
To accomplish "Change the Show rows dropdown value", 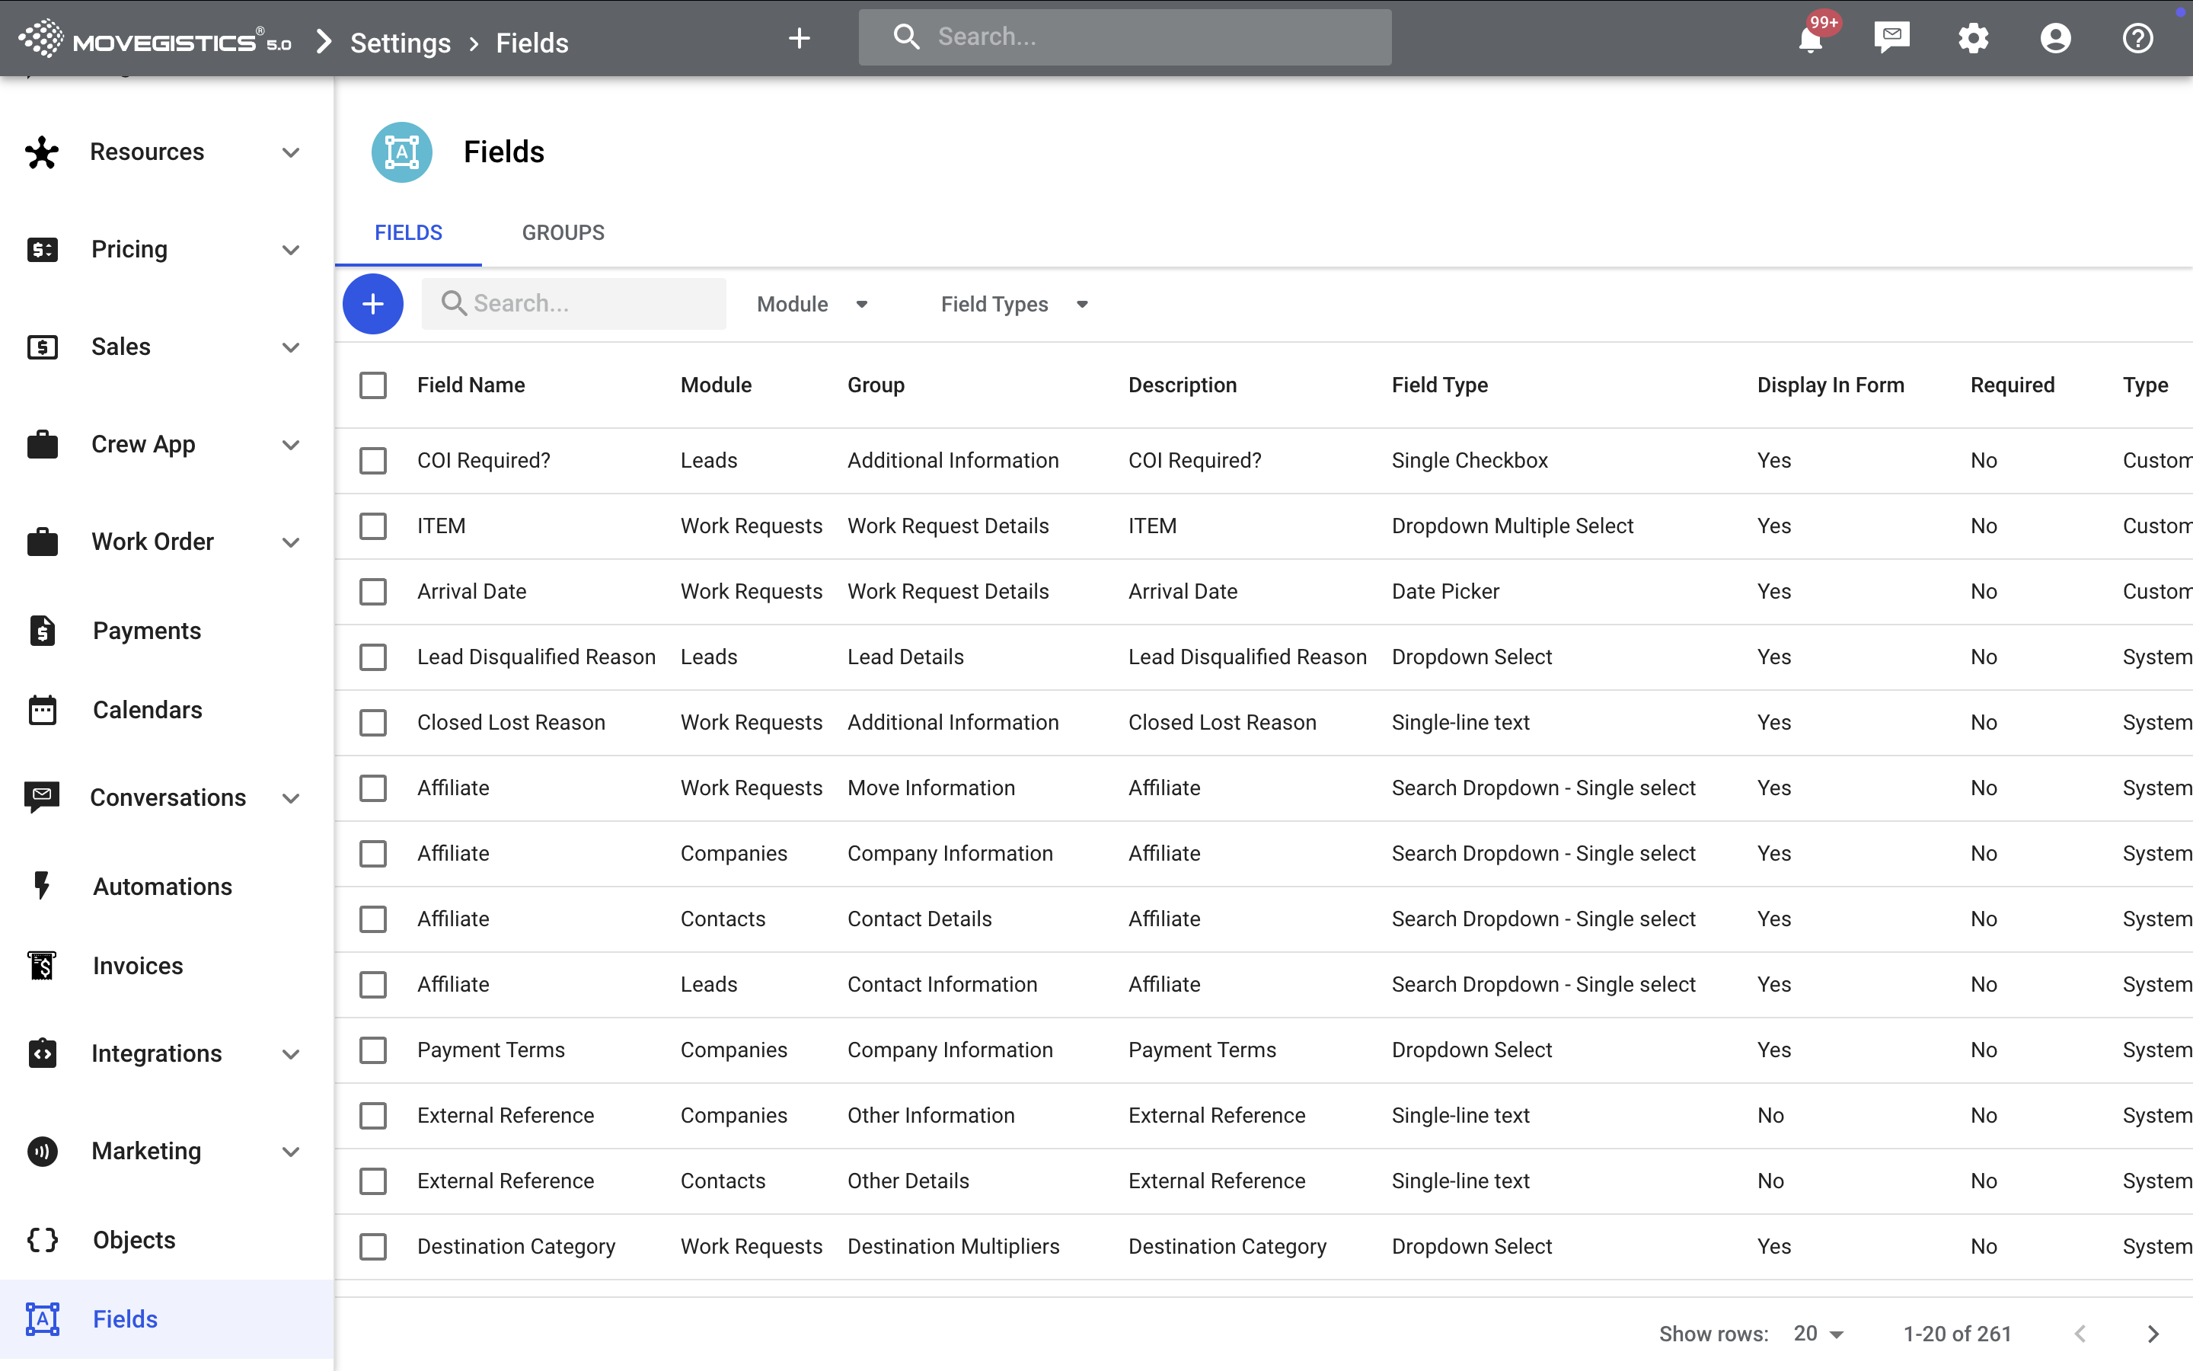I will point(1818,1334).
